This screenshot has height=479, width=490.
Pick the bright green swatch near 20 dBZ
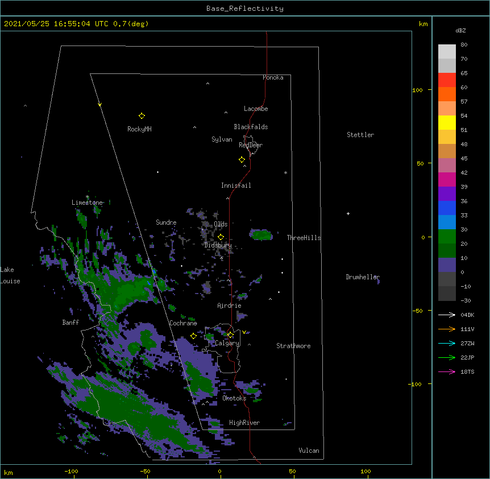point(447,237)
